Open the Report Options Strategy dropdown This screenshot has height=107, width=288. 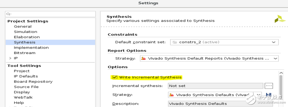[209, 59]
